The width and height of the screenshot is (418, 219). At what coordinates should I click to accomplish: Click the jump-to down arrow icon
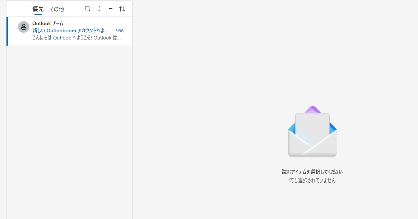pos(99,9)
